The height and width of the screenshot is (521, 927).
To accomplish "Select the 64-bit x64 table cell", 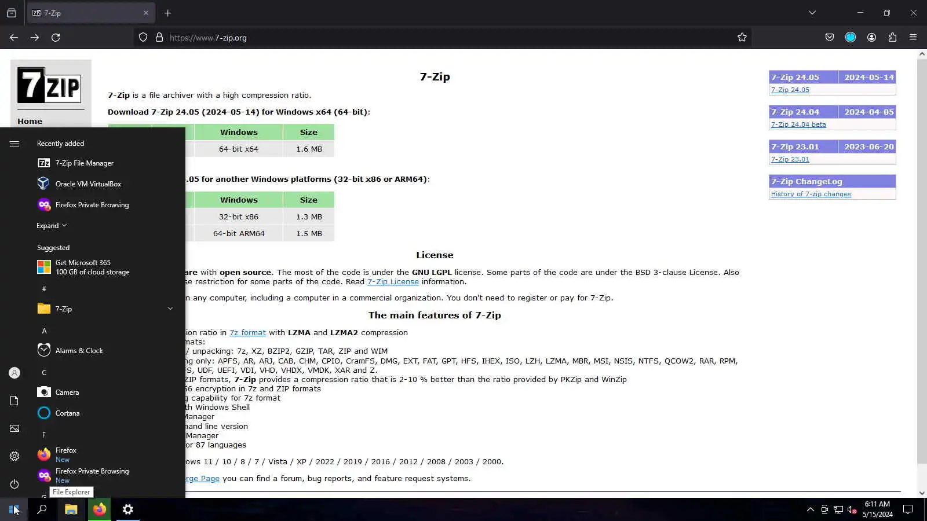I will click(x=239, y=149).
